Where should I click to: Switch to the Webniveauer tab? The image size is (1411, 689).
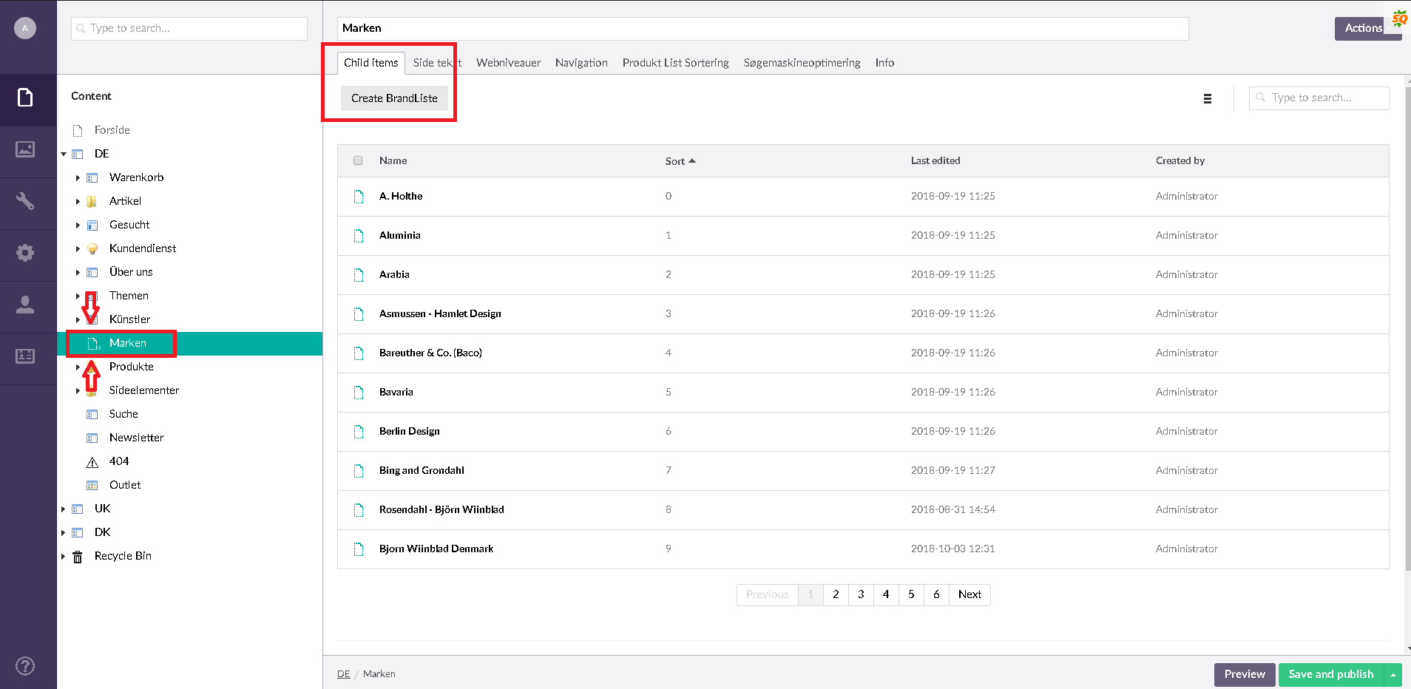point(508,63)
